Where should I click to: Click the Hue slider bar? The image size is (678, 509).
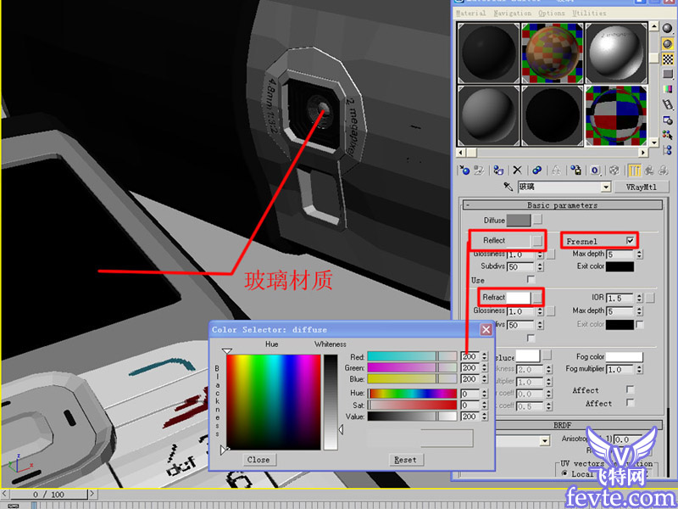click(x=412, y=394)
